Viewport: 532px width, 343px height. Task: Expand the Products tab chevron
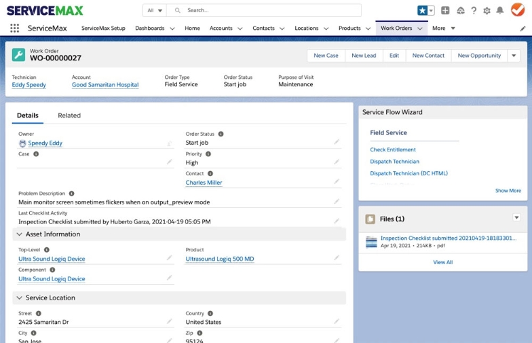point(368,29)
